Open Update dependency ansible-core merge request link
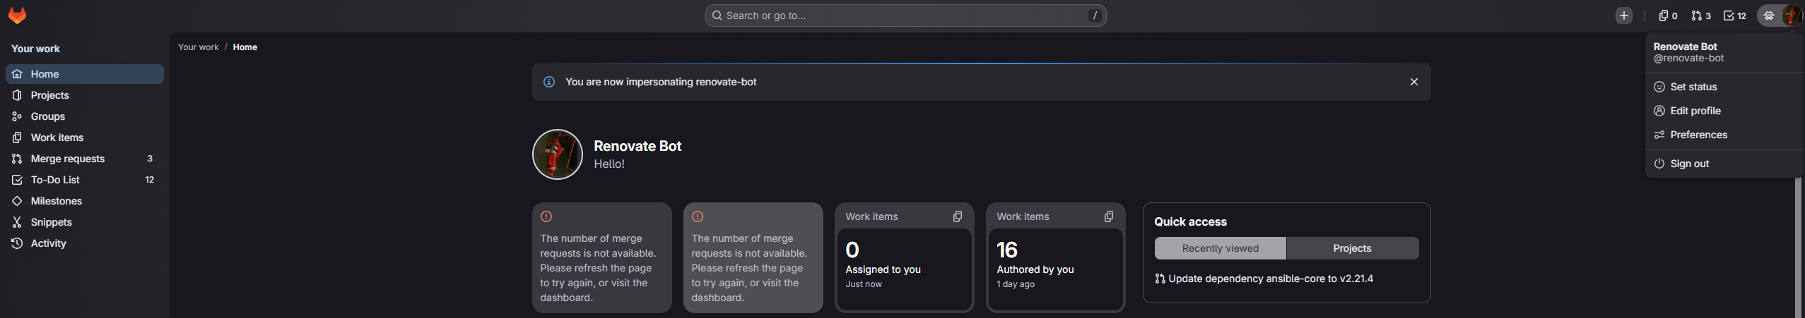The image size is (1805, 318). point(1264,279)
